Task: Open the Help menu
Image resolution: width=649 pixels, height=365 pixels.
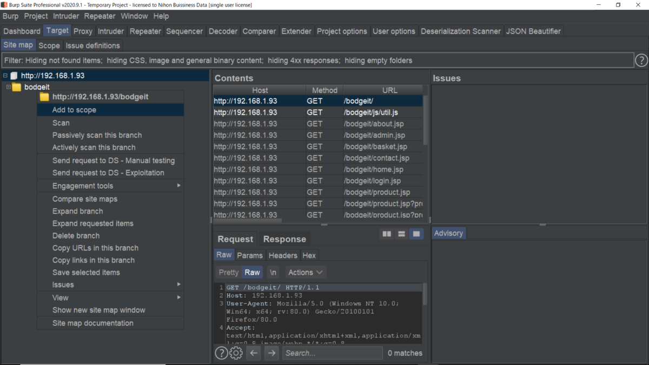Action: click(161, 16)
